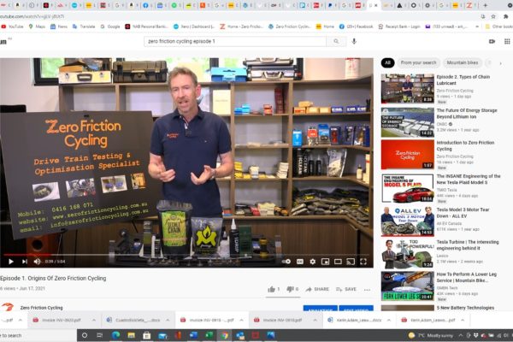Screen dimensions: 513x342
Task: Expand options for Invoice INV-0918.pdf download
Action: [x=315, y=320]
